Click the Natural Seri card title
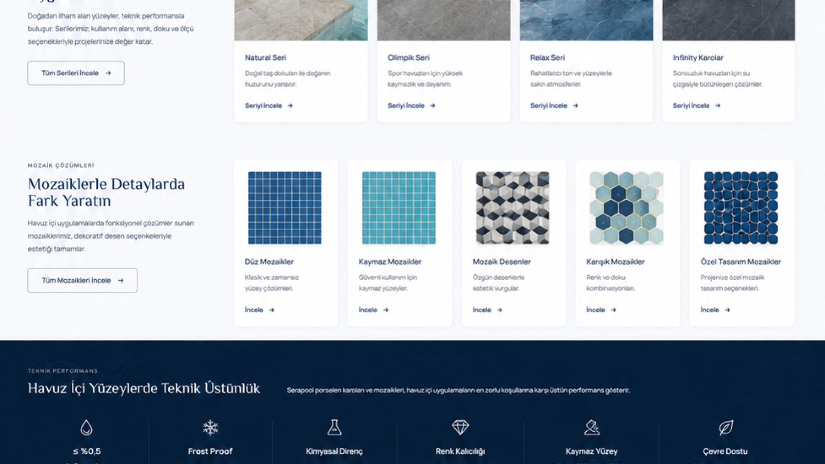825x464 pixels. pyautogui.click(x=266, y=58)
